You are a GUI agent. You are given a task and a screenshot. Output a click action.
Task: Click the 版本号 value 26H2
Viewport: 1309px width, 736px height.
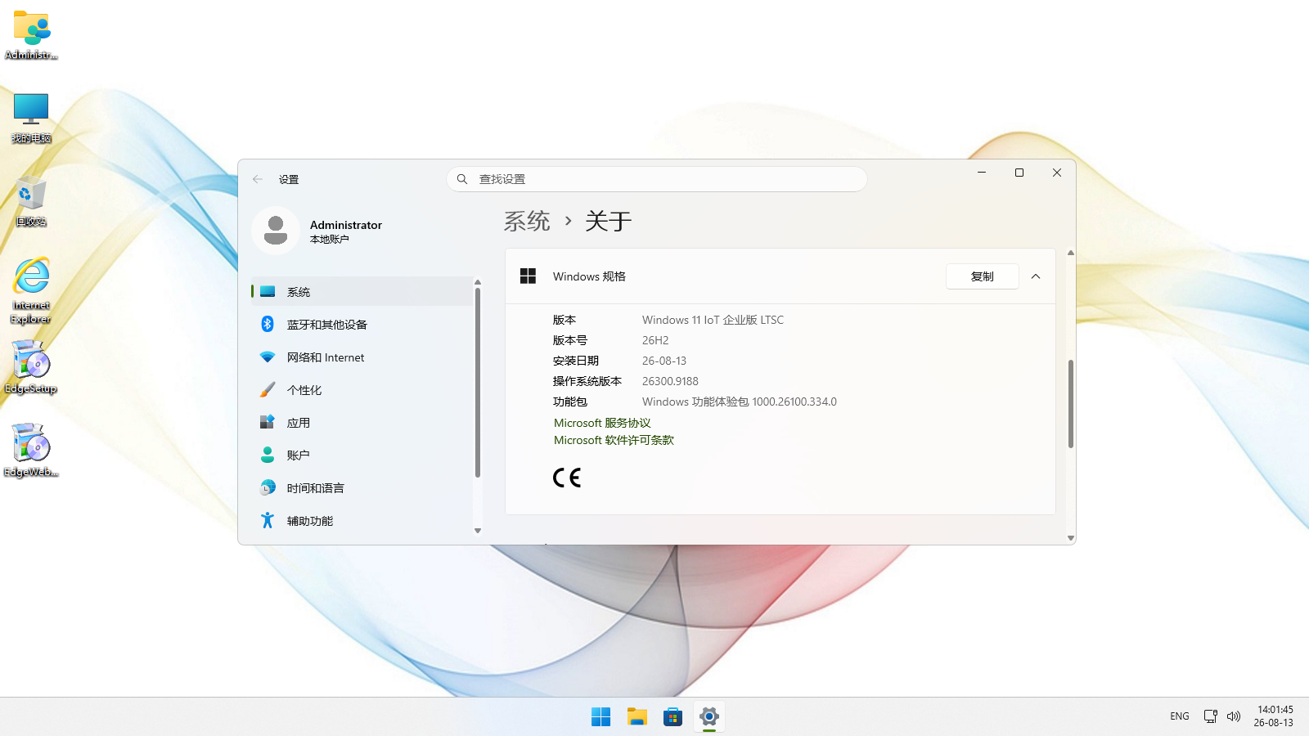coord(655,340)
